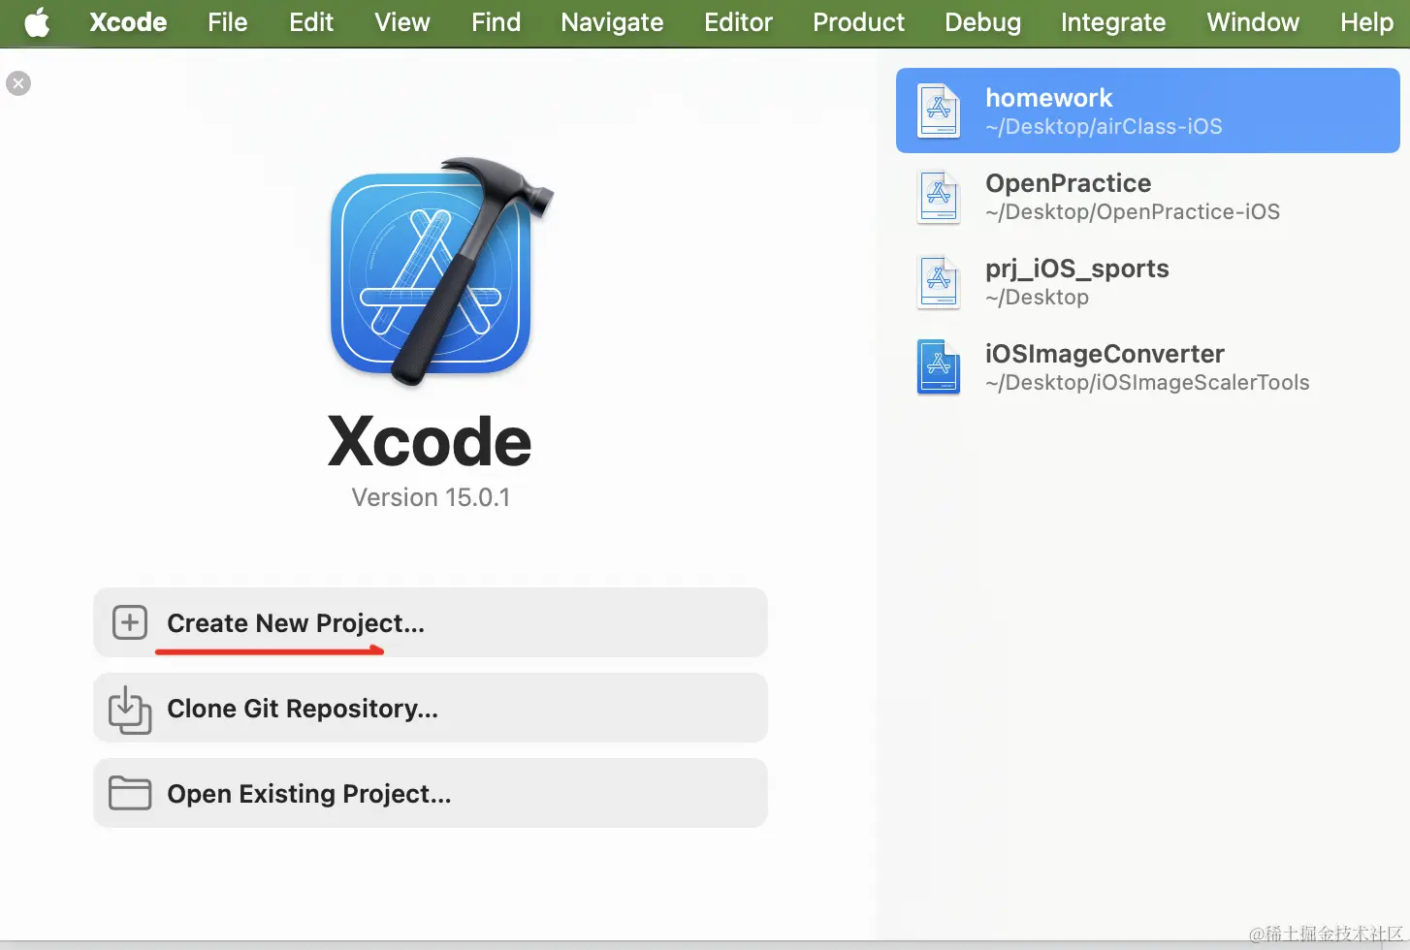This screenshot has width=1410, height=950.
Task: Click Open Existing Project button
Action: click(x=431, y=793)
